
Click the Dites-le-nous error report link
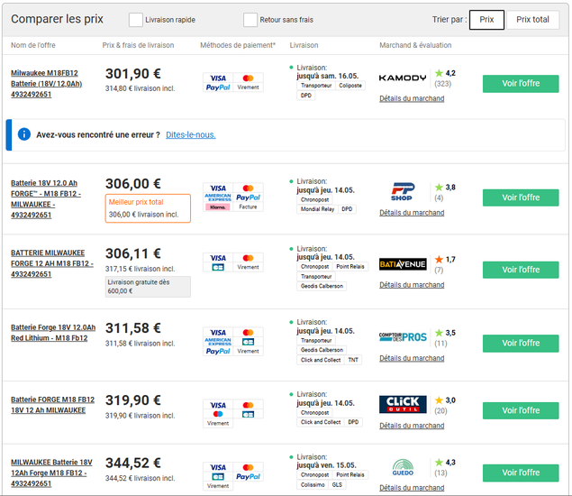click(191, 134)
